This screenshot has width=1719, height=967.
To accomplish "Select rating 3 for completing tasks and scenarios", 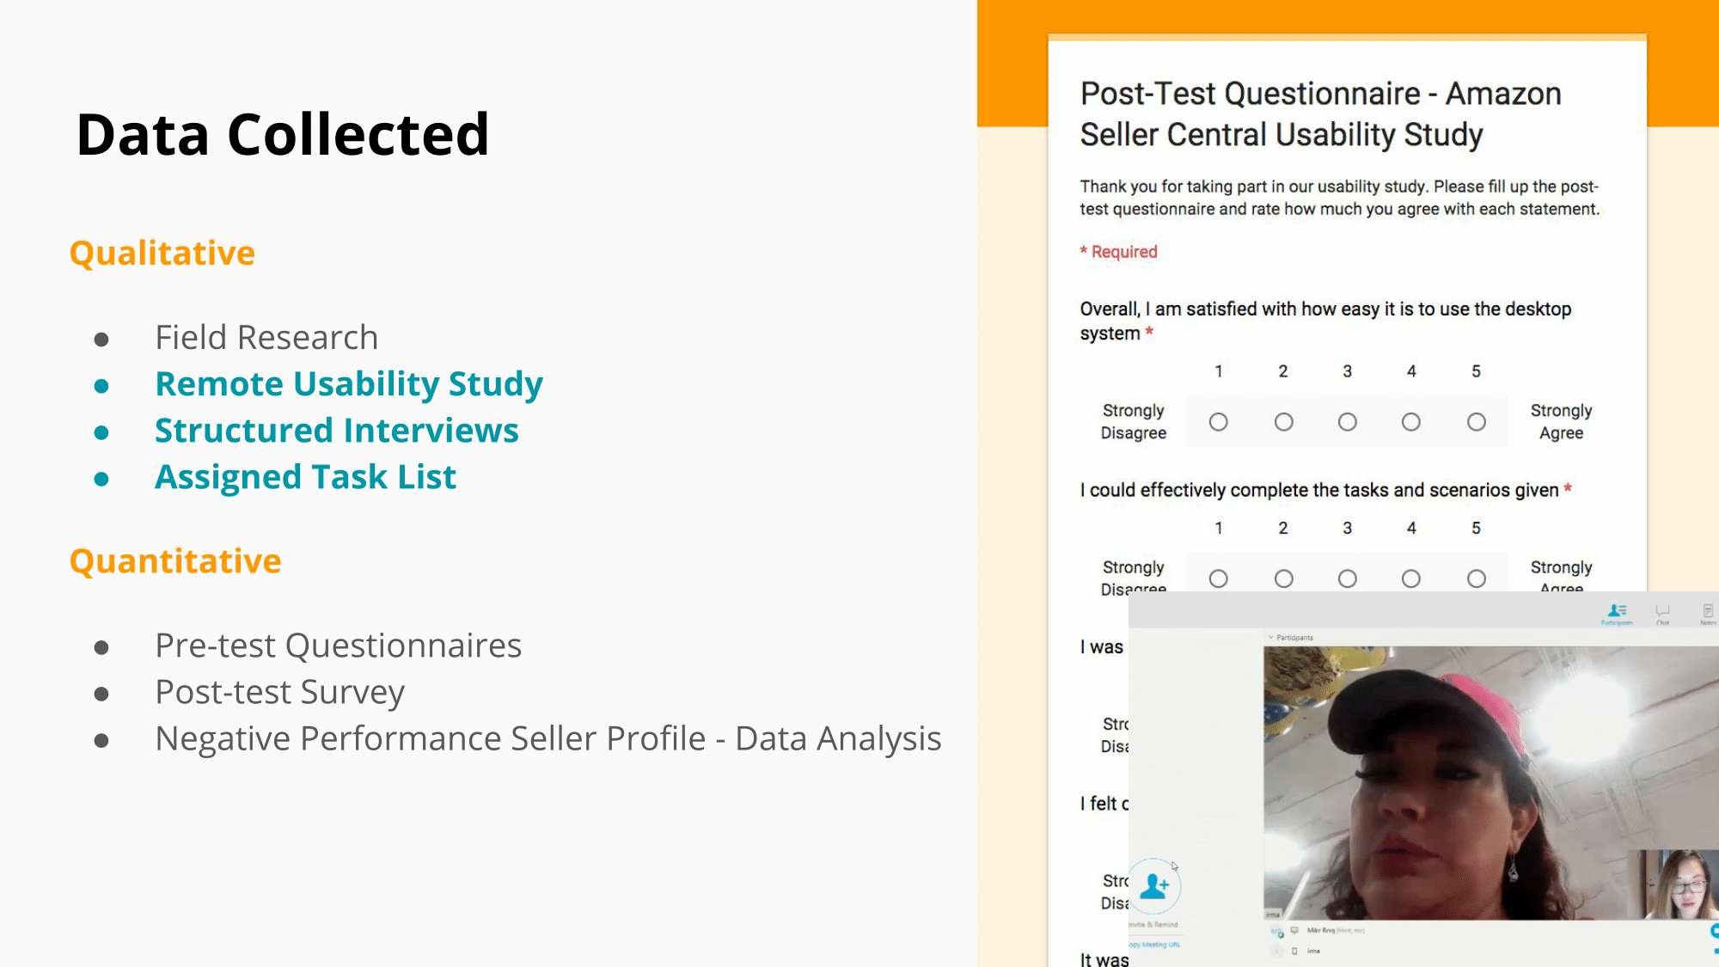I will (1347, 578).
